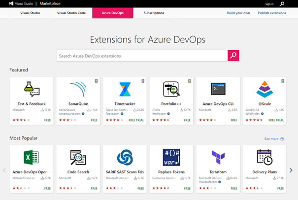Image resolution: width=298 pixels, height=200 pixels.
Task: Click the top publisher badge on Timetracker card
Action: [143, 81]
